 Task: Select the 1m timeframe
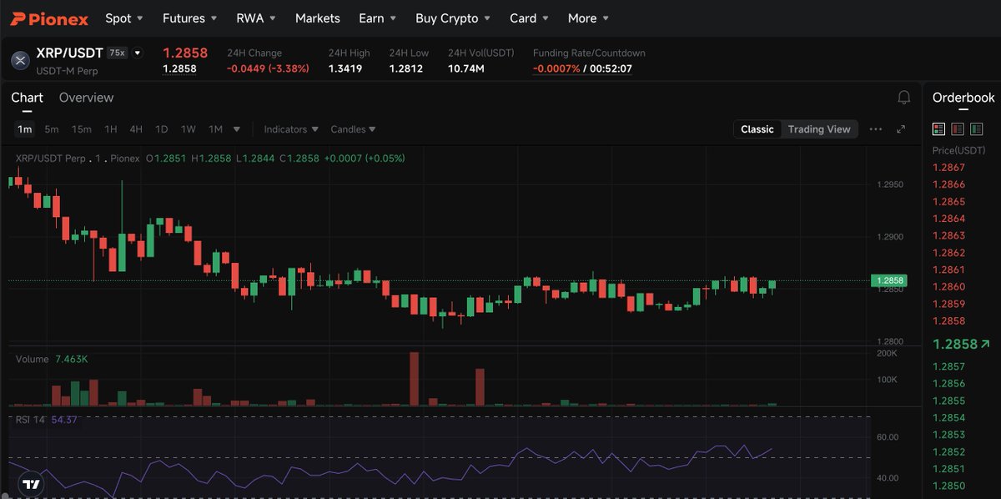coord(25,129)
